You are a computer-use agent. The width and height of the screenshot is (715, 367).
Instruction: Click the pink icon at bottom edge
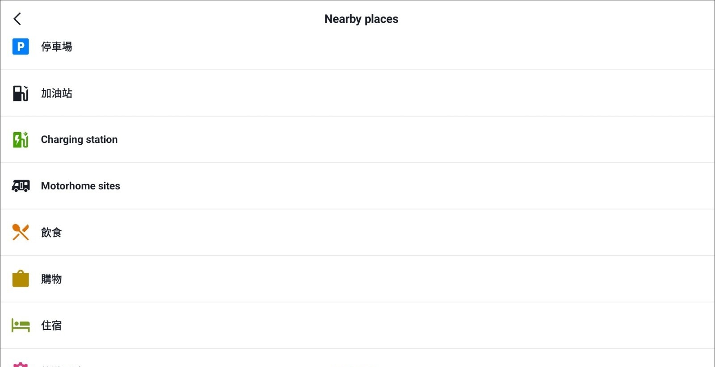click(21, 364)
